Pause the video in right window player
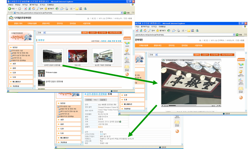The width and height of the screenshot is (252, 149). [162, 106]
